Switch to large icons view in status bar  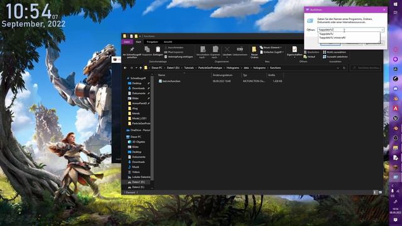pyautogui.click(x=380, y=192)
